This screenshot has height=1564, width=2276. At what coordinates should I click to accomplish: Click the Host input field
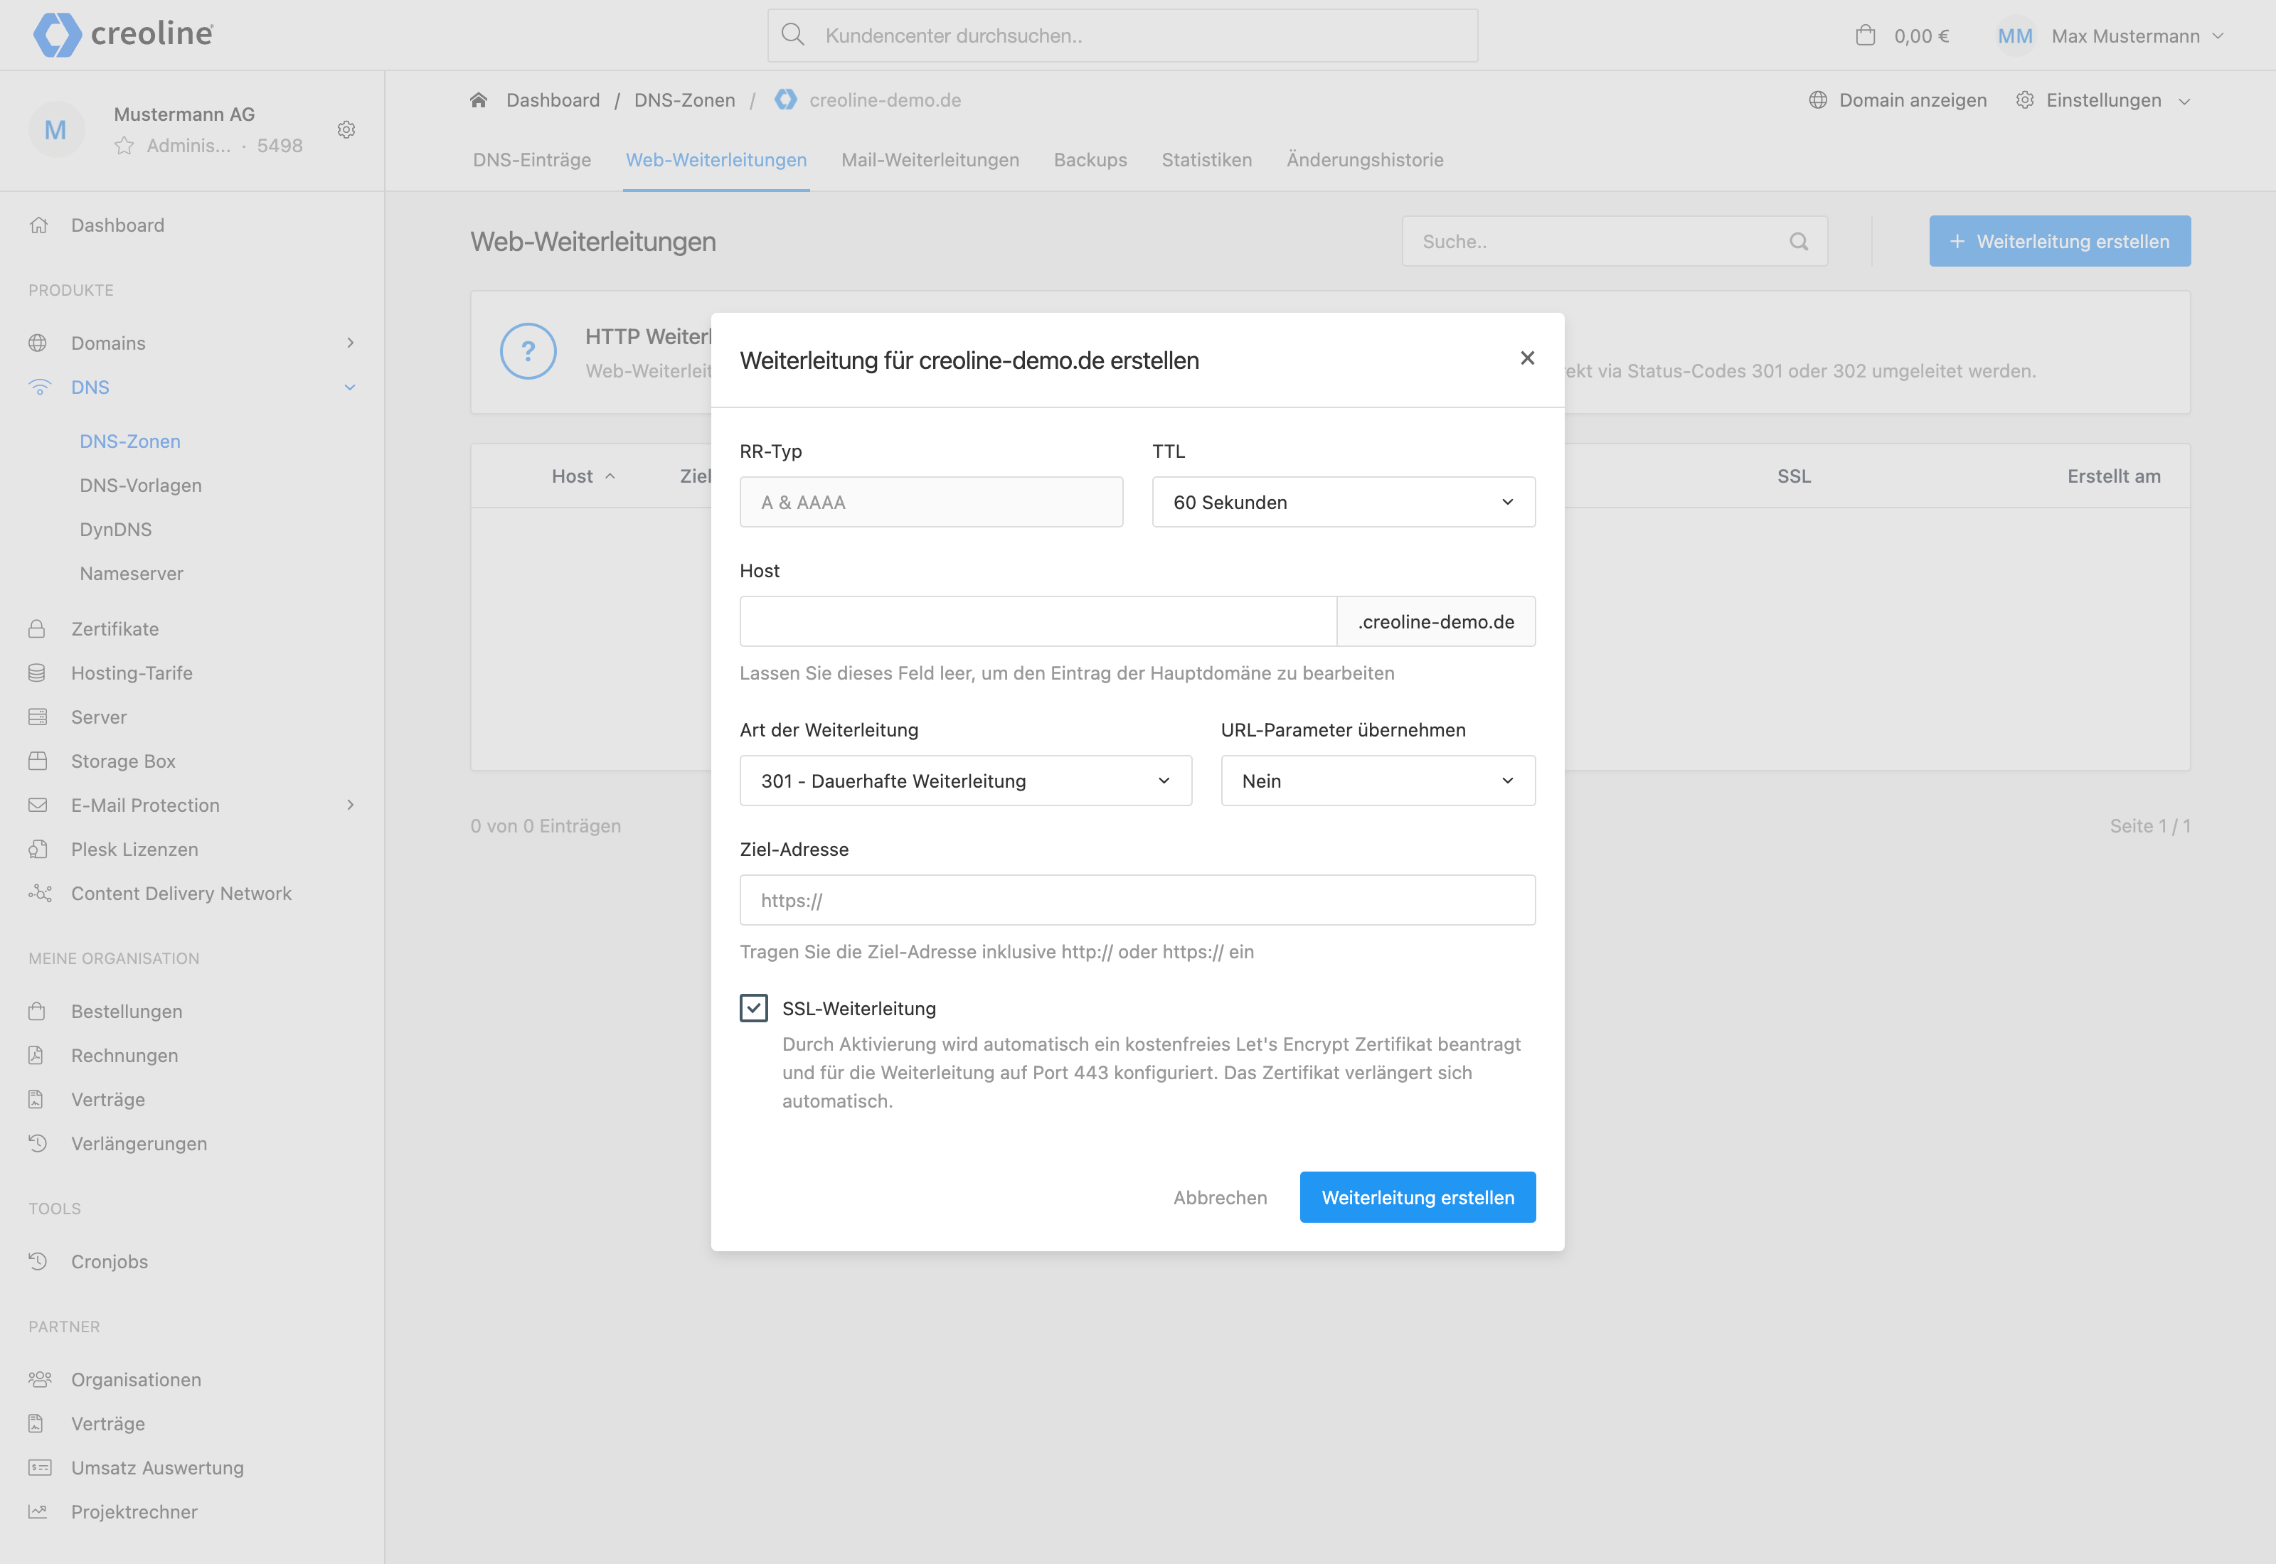[x=1038, y=621]
